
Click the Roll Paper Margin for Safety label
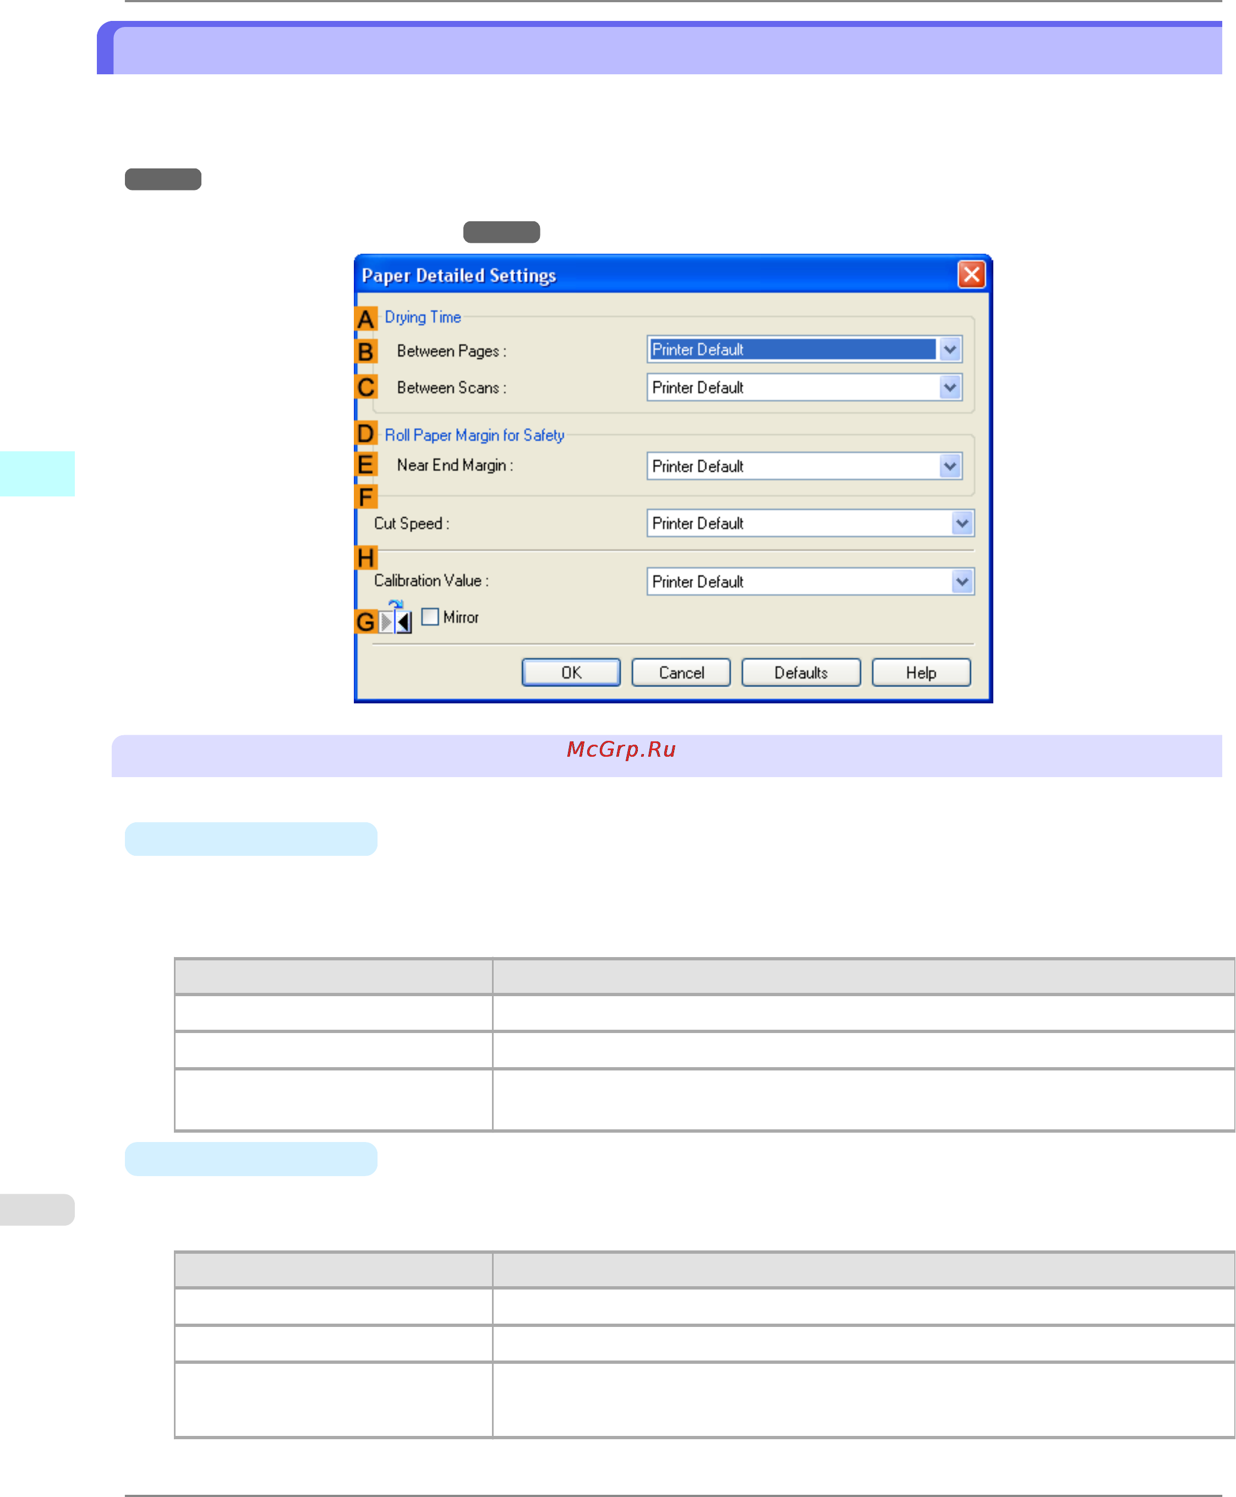[x=474, y=434]
